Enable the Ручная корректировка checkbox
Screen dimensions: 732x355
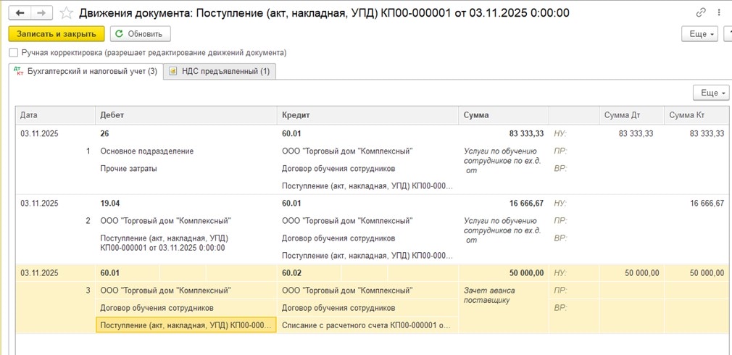pos(14,53)
